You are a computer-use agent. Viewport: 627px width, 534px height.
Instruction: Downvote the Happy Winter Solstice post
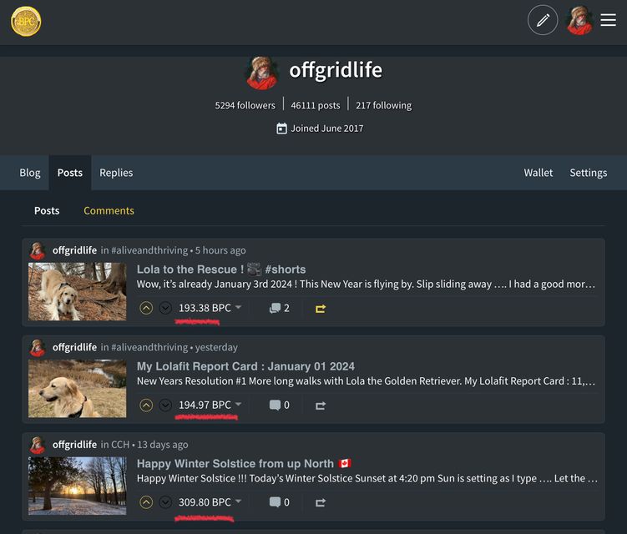point(165,502)
